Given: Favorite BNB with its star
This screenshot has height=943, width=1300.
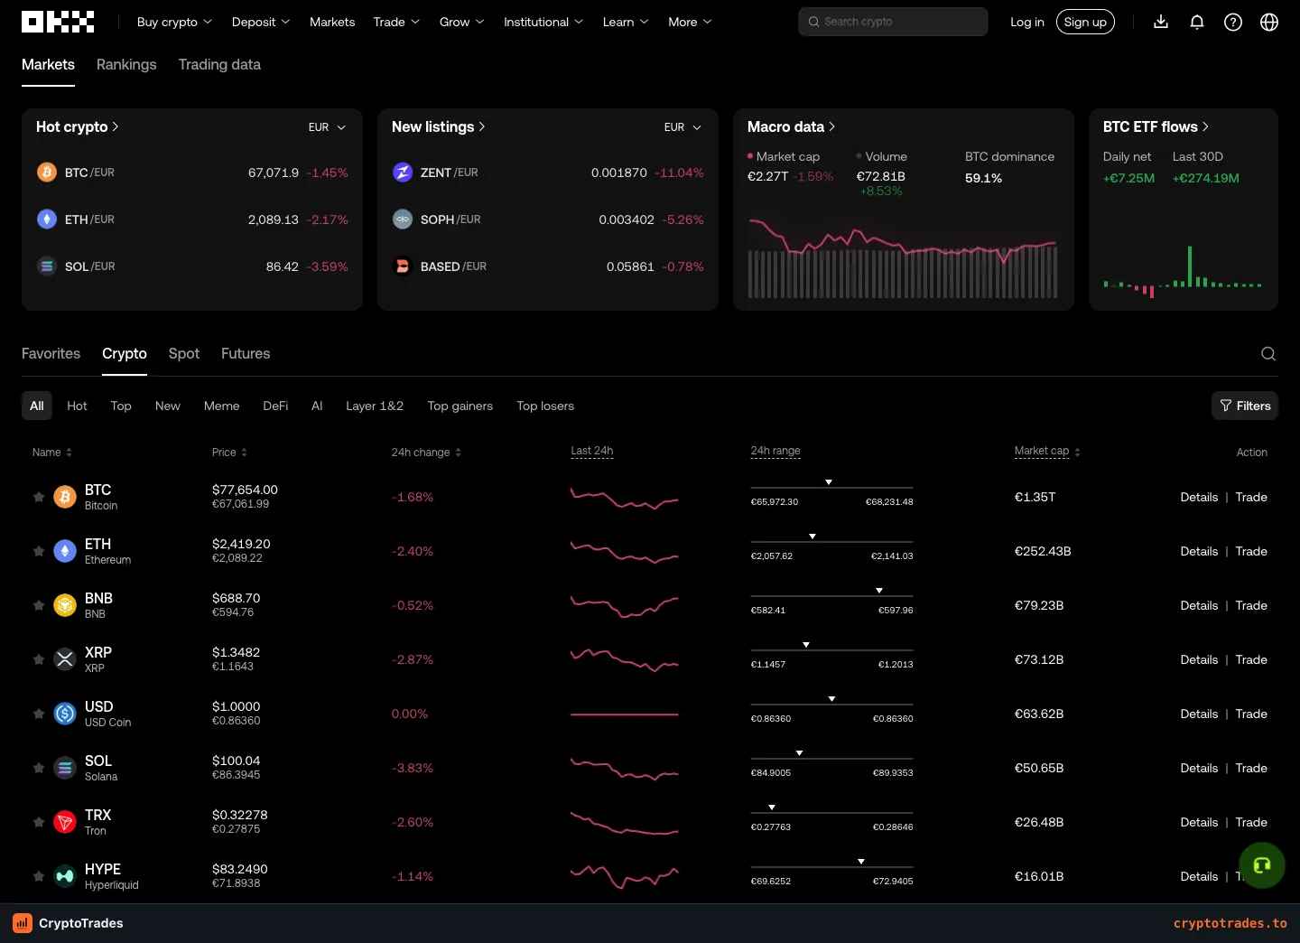Looking at the screenshot, I should coord(39,605).
